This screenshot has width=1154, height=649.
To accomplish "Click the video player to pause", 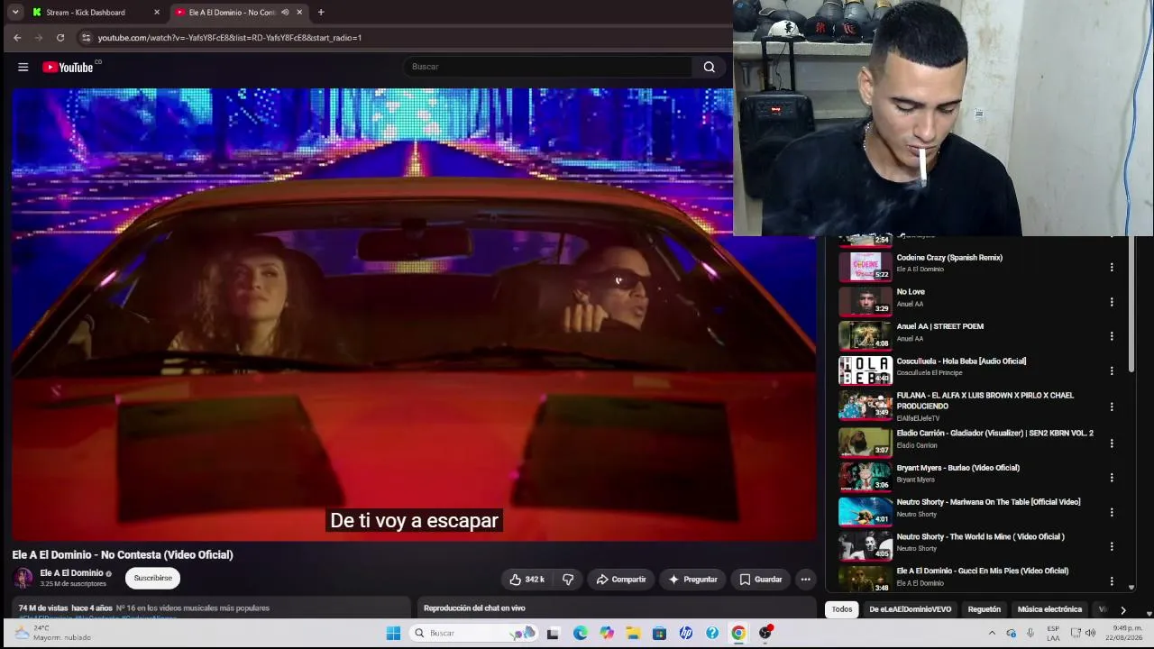I will point(414,314).
